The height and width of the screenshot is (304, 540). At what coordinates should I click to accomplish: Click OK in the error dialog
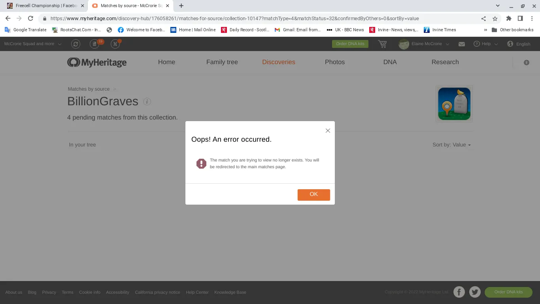[313, 194]
